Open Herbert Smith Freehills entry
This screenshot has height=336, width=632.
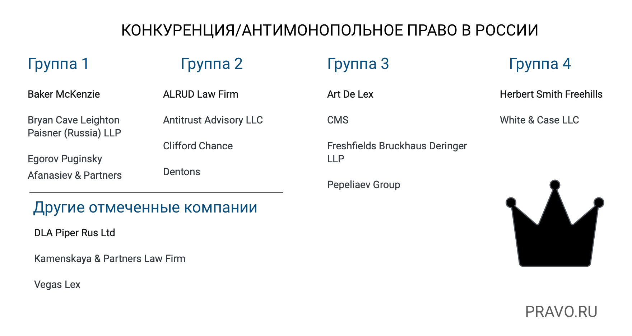(551, 94)
